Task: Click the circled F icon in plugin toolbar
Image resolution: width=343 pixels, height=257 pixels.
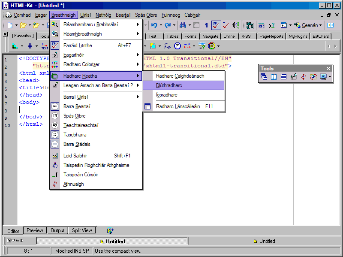Action: coord(178,46)
